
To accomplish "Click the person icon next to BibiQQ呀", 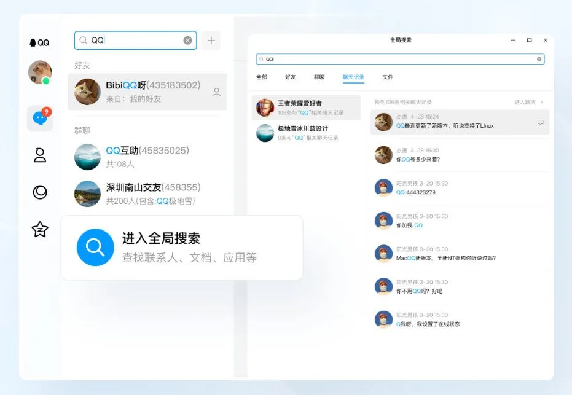I will (216, 92).
